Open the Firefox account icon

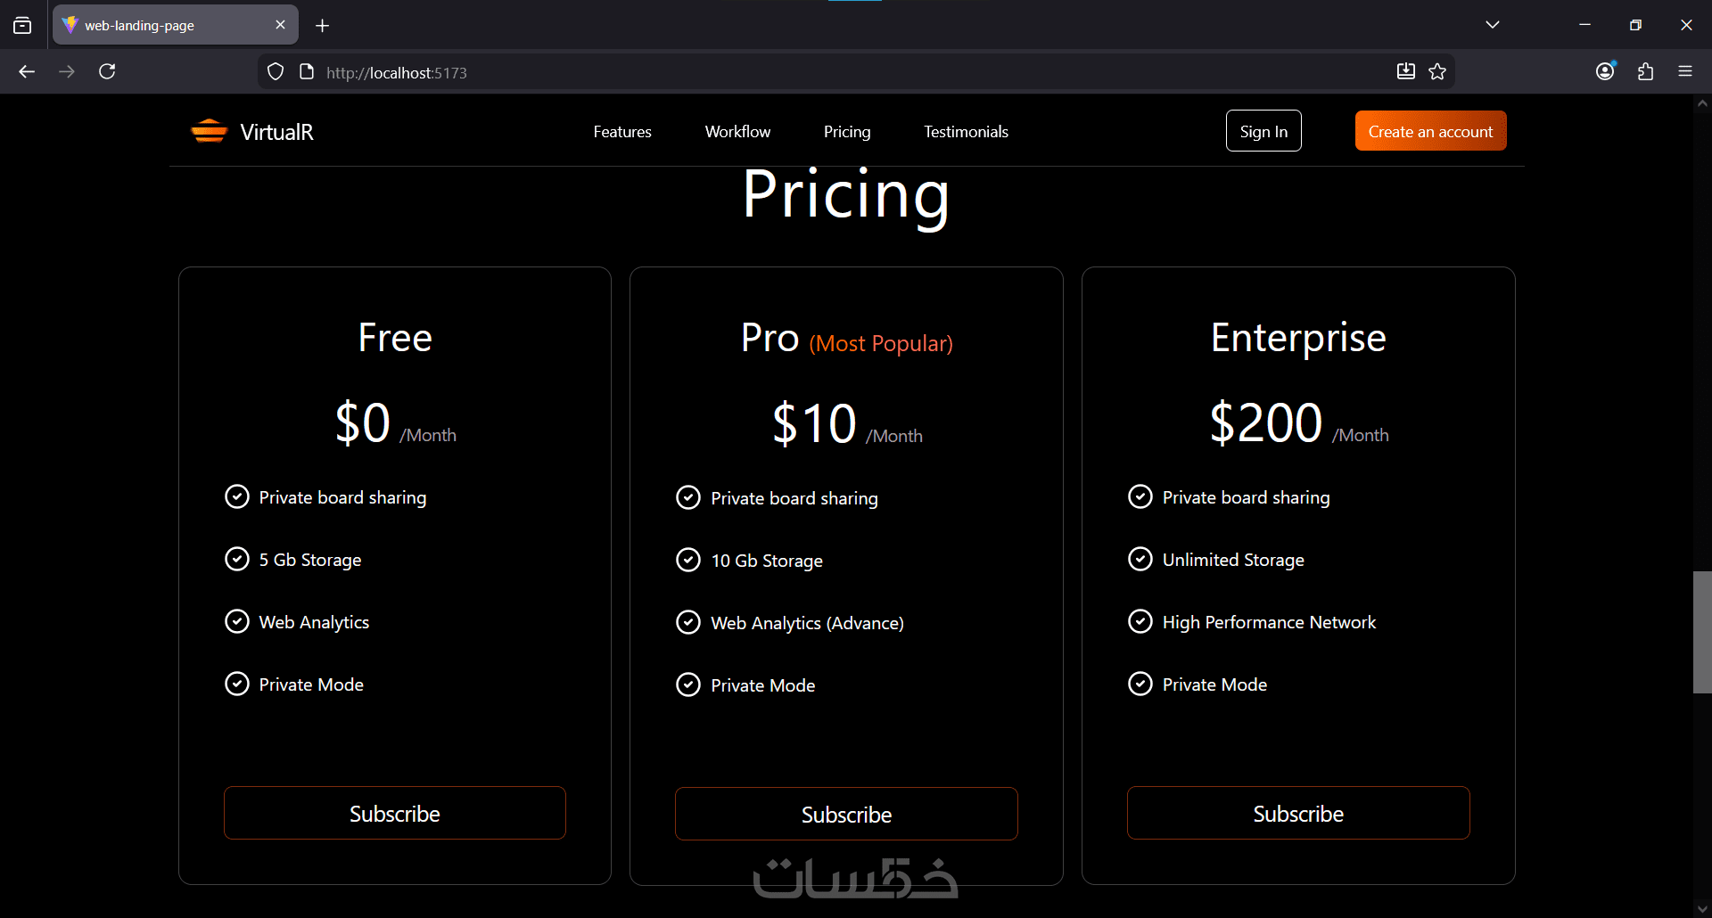[1605, 71]
